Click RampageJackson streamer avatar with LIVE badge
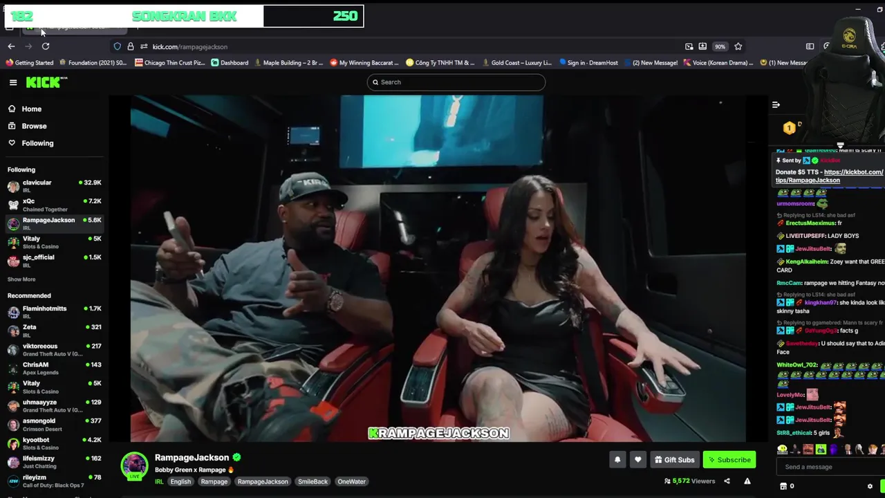Viewport: 885px width, 498px height. click(x=135, y=466)
